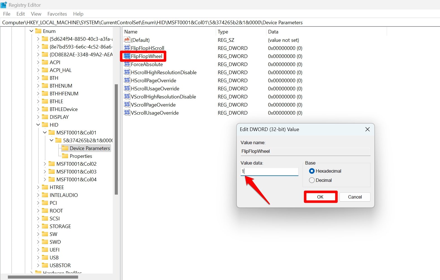Select the VScrollUsageOverride value name
Viewport: 440px width, 280px height.
[x=155, y=113]
